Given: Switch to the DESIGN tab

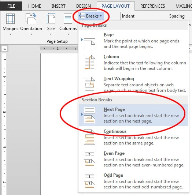Looking at the screenshot, I should (84, 6).
